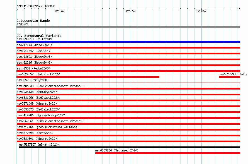Click the black nsv5827957 variant bar
248x164 pixels.
click(x=130, y=147)
